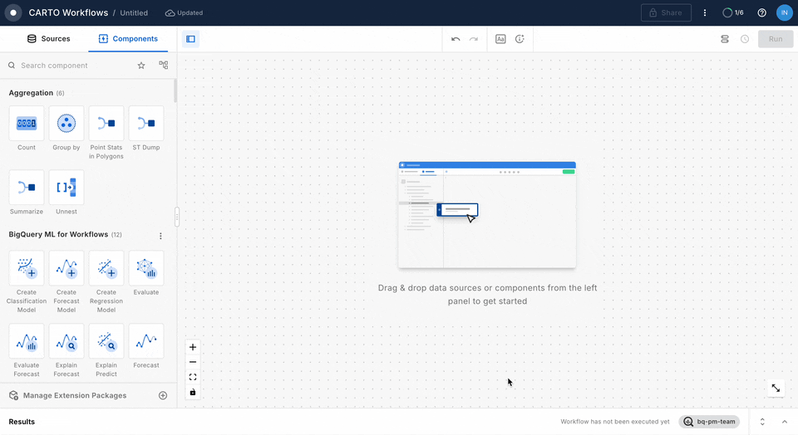Screen dimensions: 798x435
Task: Open the three-dot menu next to Share
Action: (705, 13)
